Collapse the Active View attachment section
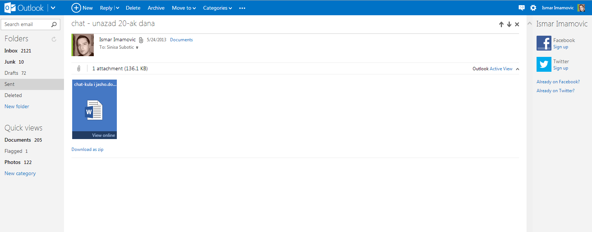 (518, 69)
